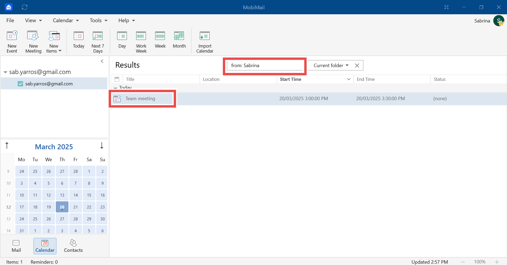
Task: Open the Start Time column sort dropdown
Action: coord(349,79)
